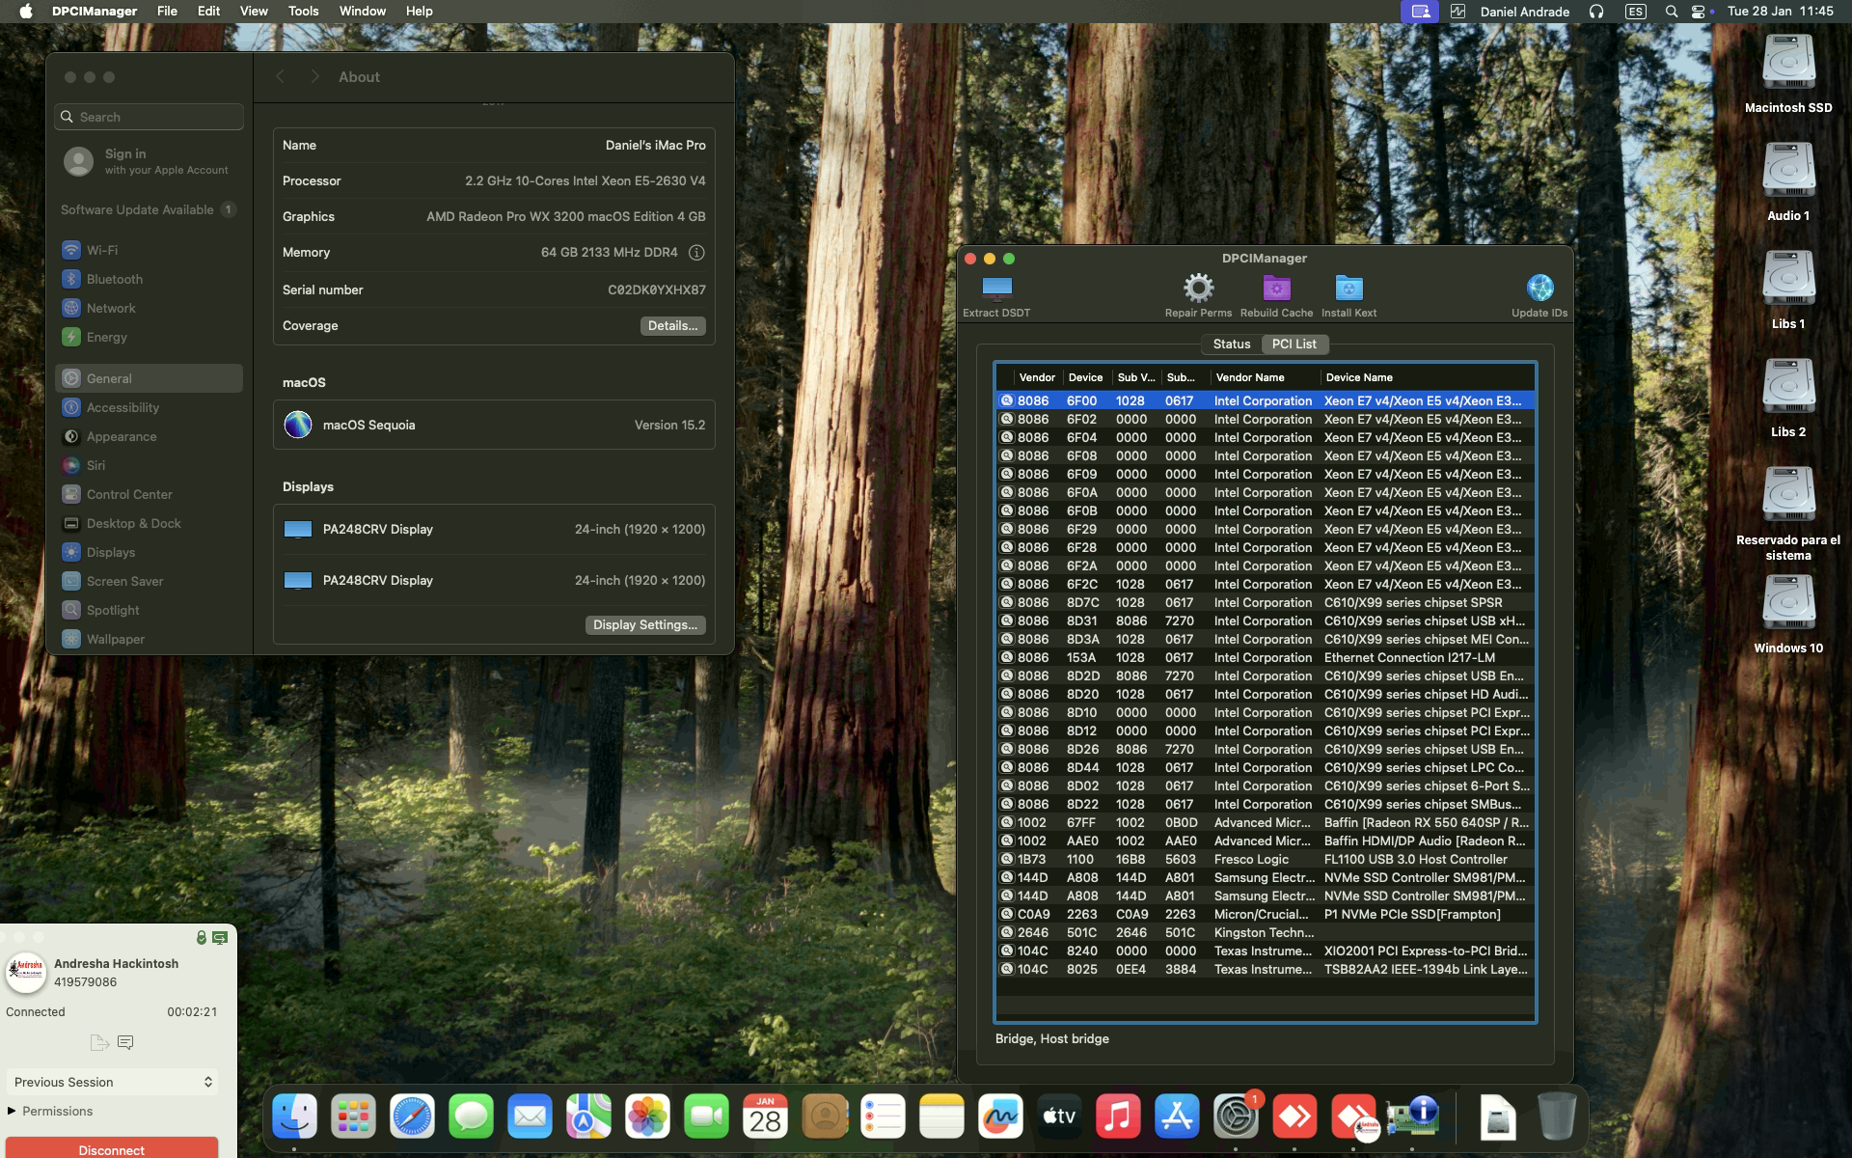Open Wallpaper settings in sidebar
1852x1158 pixels.
click(149, 639)
